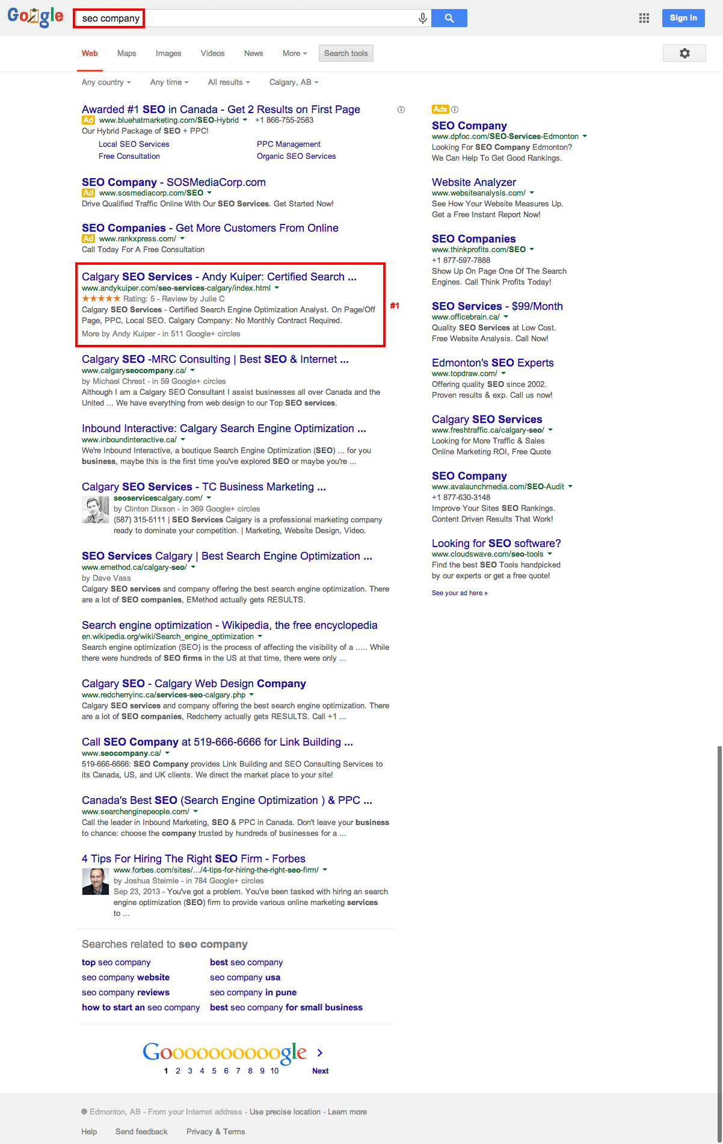Expand options arrow for www.dpfoc.com ad
723x1144 pixels.
coord(585,137)
